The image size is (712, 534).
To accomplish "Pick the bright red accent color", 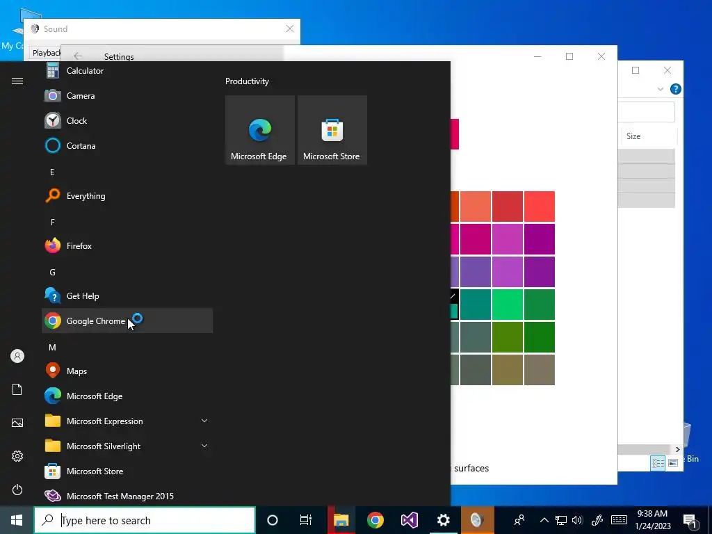I will tap(540, 207).
